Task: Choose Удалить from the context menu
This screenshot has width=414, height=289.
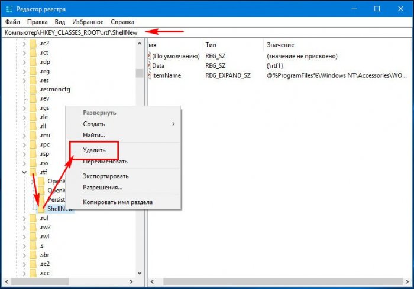Action: [94, 150]
